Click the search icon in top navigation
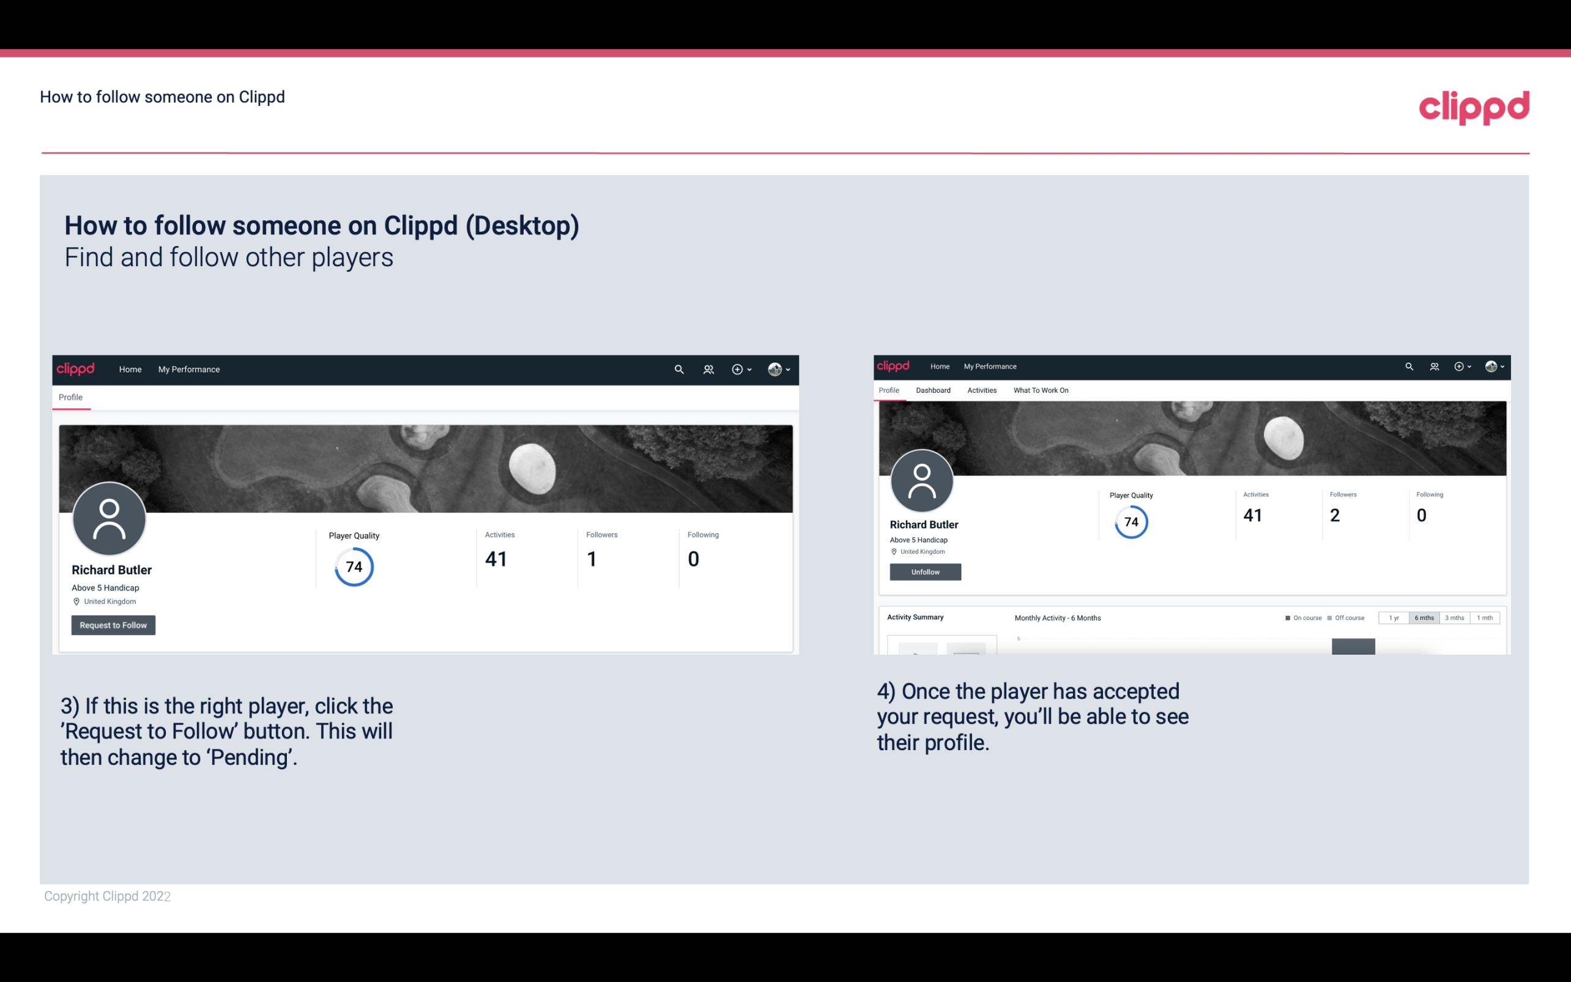 tap(678, 369)
